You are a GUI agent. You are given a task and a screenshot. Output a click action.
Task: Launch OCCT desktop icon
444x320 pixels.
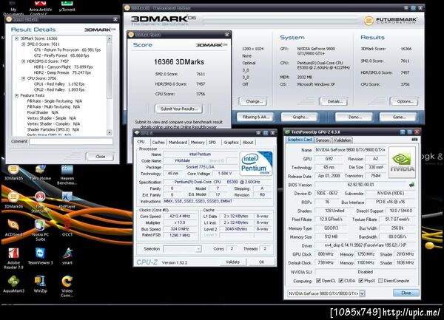(x=67, y=228)
